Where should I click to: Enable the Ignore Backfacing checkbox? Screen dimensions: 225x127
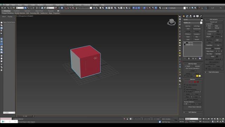tap(185, 89)
